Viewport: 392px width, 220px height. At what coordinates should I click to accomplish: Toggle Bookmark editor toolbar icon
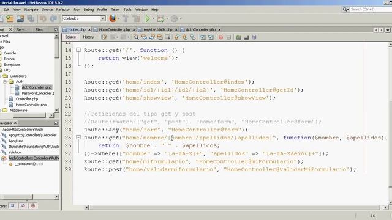pos(193,37)
